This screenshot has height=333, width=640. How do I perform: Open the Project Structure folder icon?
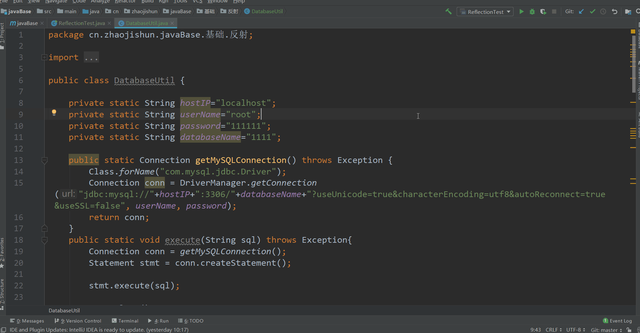click(x=628, y=12)
